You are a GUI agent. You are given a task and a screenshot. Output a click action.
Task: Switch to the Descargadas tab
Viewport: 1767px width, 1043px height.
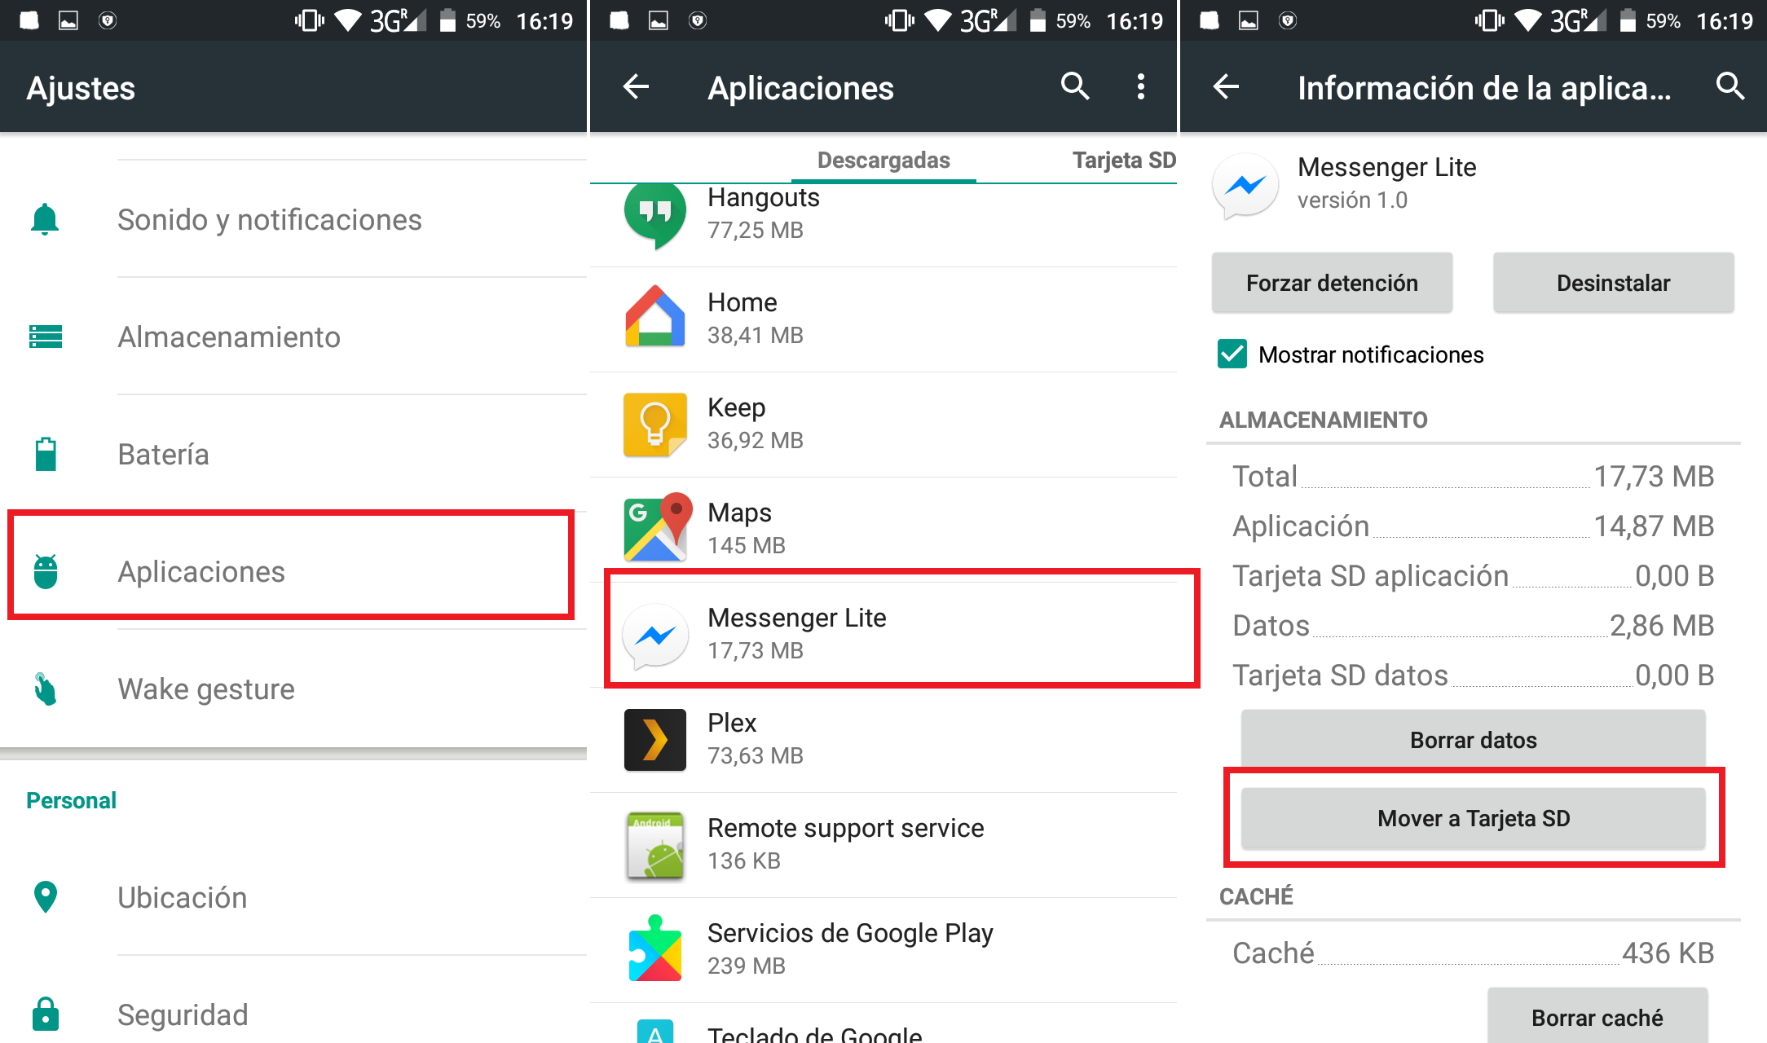coord(883,160)
